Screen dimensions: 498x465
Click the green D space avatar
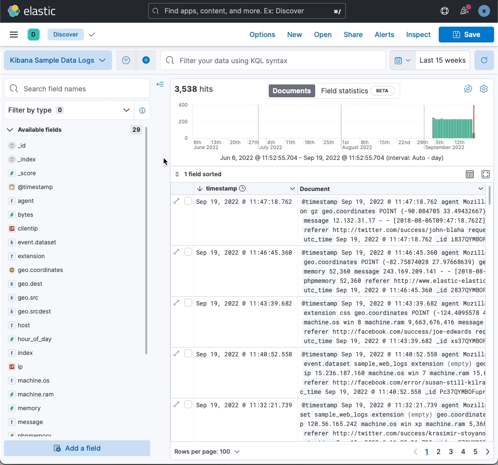34,34
